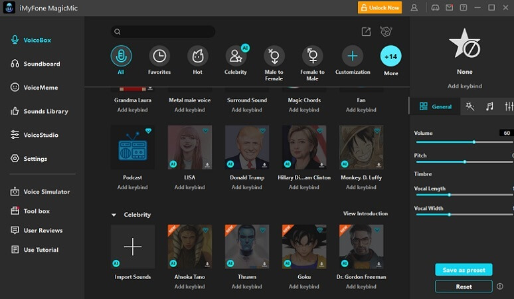514x299 pixels.
Task: Adjust the Pitch slider
Action: pos(464,162)
